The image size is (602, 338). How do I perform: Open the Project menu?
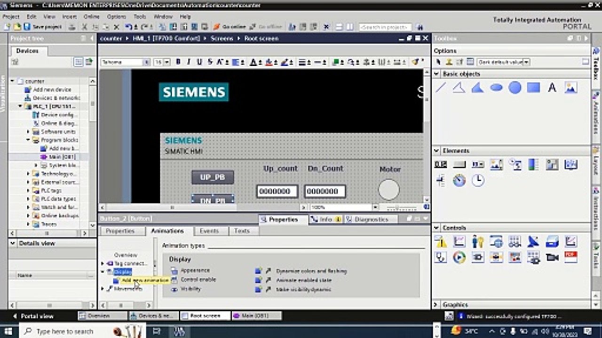pyautogui.click(x=11, y=16)
